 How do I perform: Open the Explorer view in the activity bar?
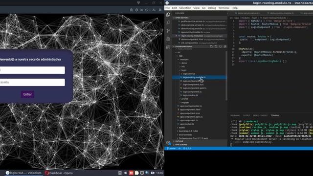[x=168, y=14]
